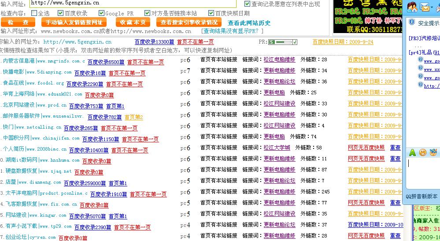
Task: Open the smiley emoticon picker
Action: tap(422, 152)
